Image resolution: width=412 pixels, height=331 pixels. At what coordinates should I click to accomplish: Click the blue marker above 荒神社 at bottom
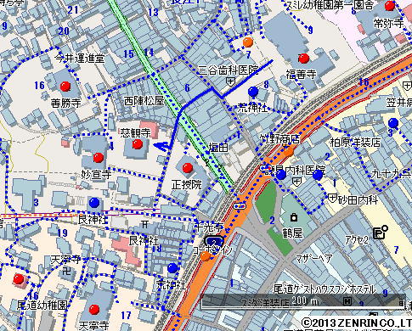[172, 267]
